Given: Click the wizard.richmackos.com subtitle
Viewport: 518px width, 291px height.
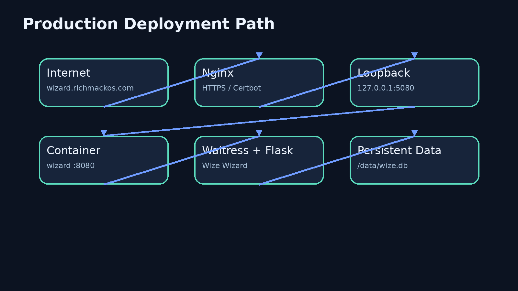Looking at the screenshot, I should pyautogui.click(x=90, y=88).
